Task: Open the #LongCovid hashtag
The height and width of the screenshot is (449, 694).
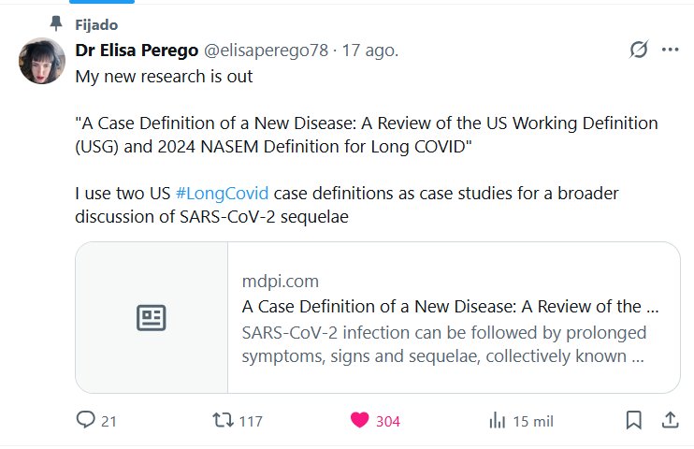Action: (222, 194)
